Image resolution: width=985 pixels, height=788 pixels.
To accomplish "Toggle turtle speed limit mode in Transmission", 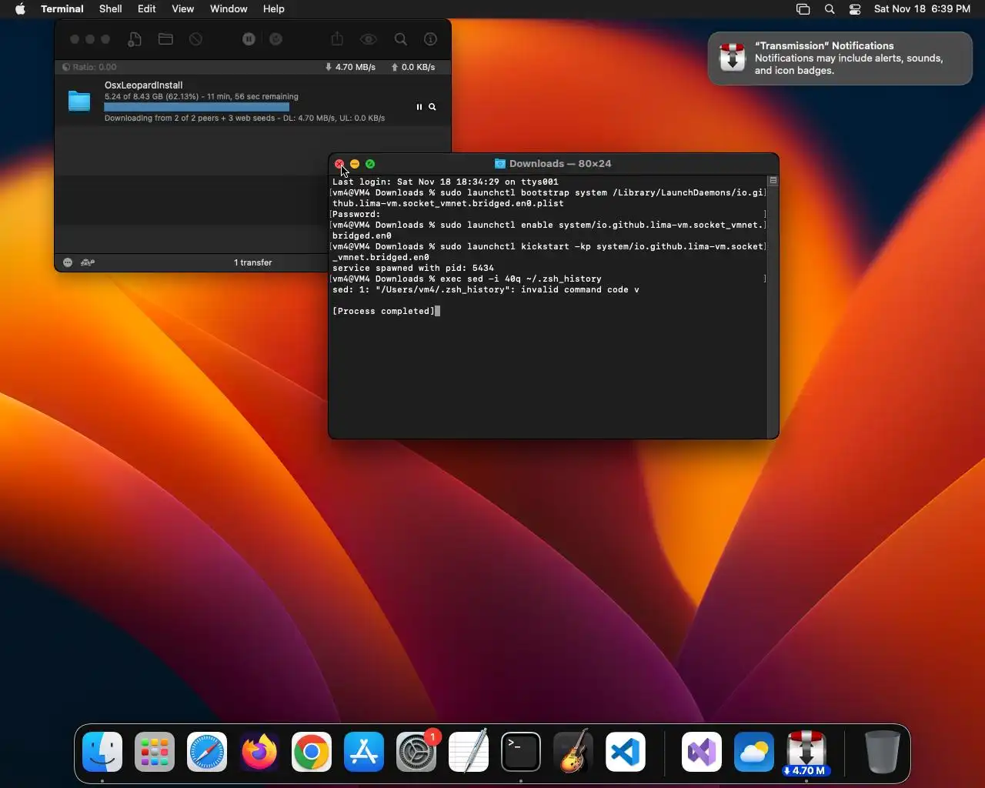I will point(88,262).
